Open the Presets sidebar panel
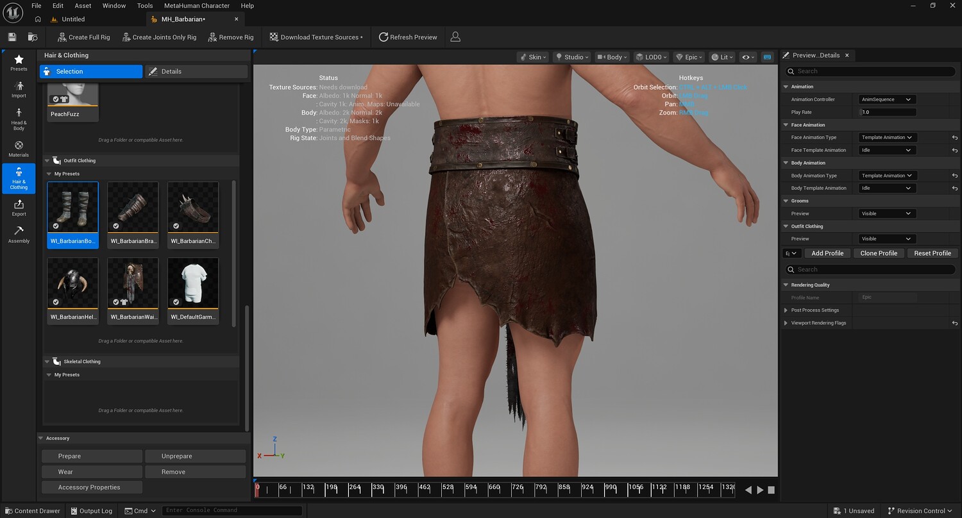This screenshot has width=962, height=518. point(19,62)
